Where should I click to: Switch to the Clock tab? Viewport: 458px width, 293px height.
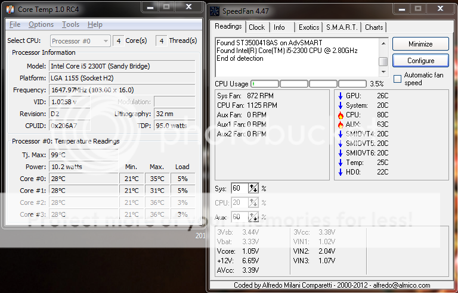(257, 27)
